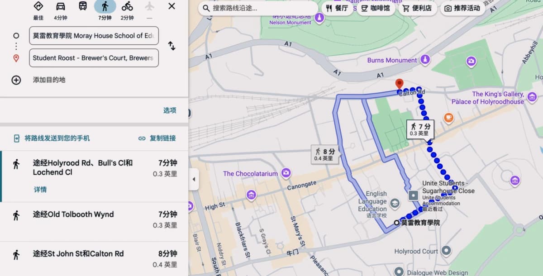Collapse the side panel arrow
This screenshot has width=543, height=276.
pyautogui.click(x=194, y=179)
